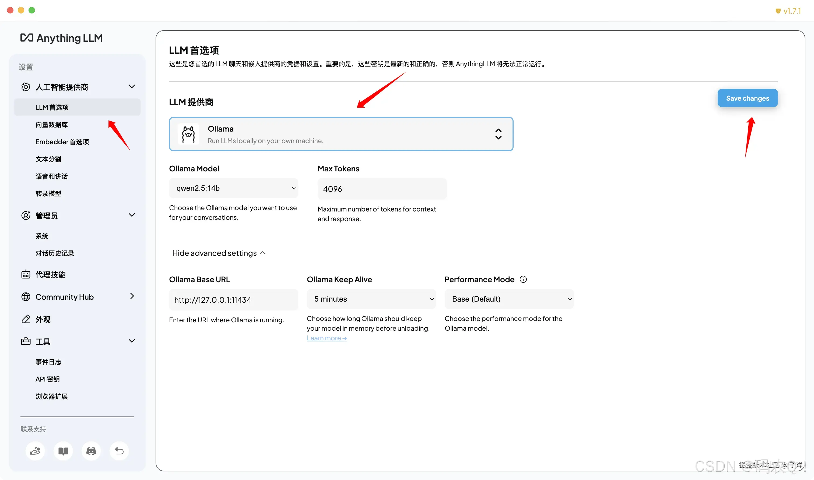Open the Ollama Keep Alive dropdown
814x480 pixels.
[371, 299]
